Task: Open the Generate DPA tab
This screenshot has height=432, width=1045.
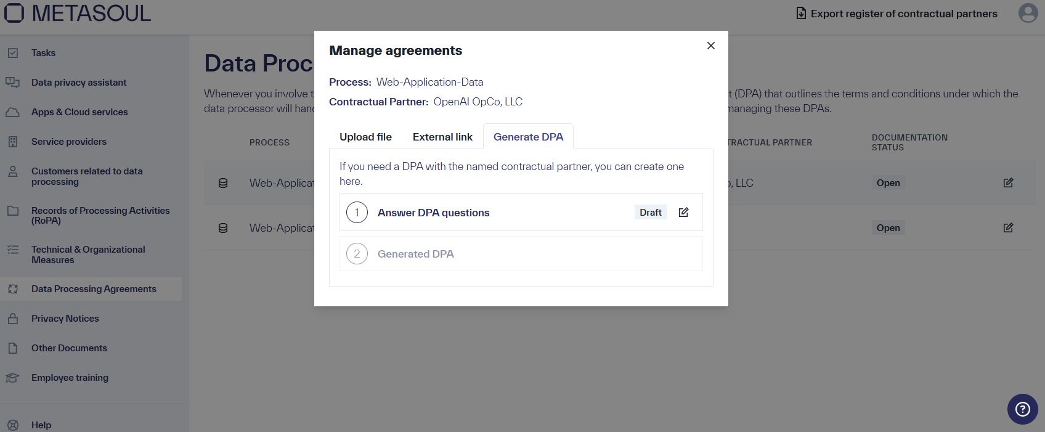Action: tap(528, 136)
